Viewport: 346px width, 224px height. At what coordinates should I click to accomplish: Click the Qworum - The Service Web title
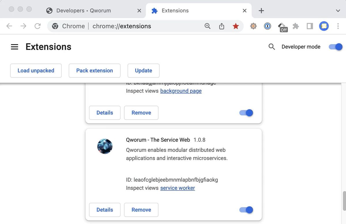(158, 140)
